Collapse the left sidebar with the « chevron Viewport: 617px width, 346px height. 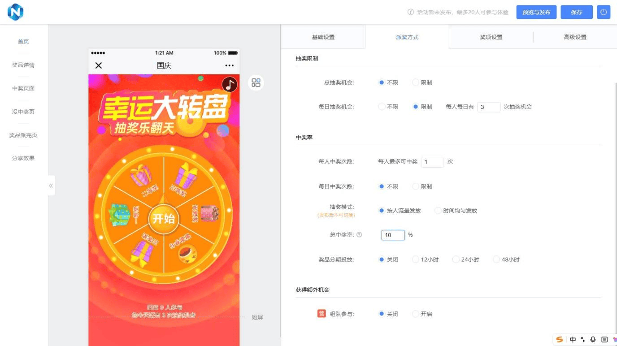pyautogui.click(x=51, y=185)
